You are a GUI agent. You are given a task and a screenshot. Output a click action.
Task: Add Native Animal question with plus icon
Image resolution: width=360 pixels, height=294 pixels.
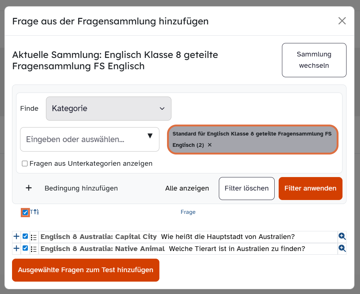coord(16,248)
